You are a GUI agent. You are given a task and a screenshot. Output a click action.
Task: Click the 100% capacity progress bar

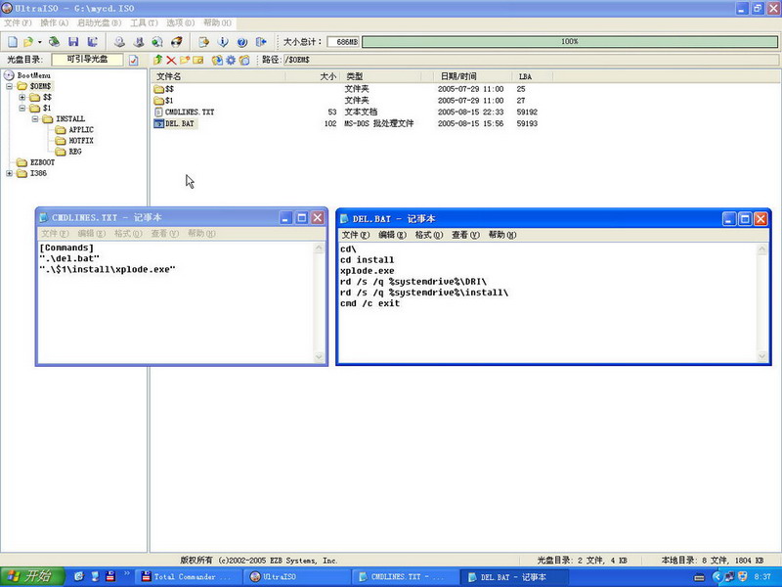coord(570,42)
